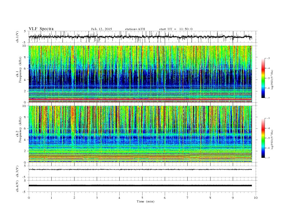This screenshot has height=222, width=288.
Task: Click the "ch.4(V)" axis label
Action: 17,186
